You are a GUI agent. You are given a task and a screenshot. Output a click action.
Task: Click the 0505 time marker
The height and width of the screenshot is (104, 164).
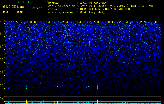[x=80, y=22]
